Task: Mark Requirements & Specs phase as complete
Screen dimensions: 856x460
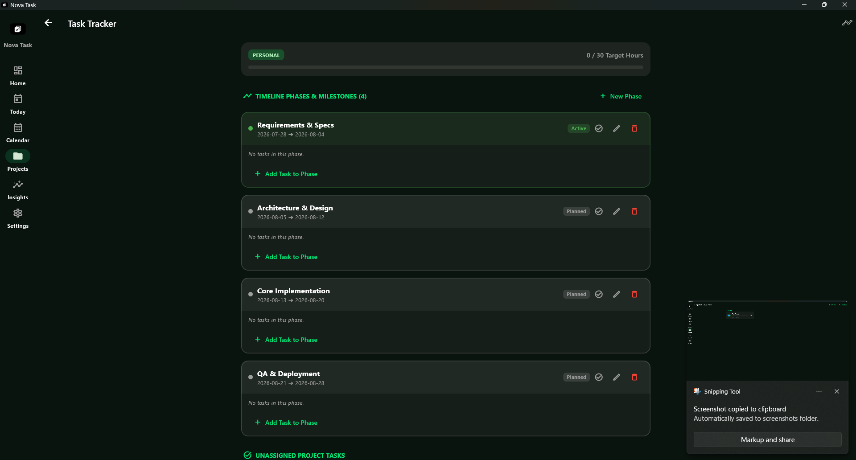Action: 599,128
